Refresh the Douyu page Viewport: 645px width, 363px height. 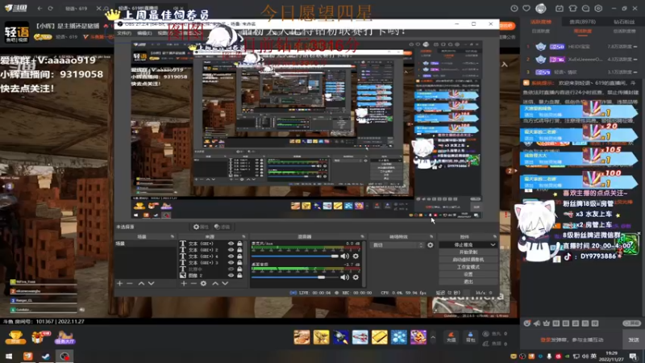point(50,8)
